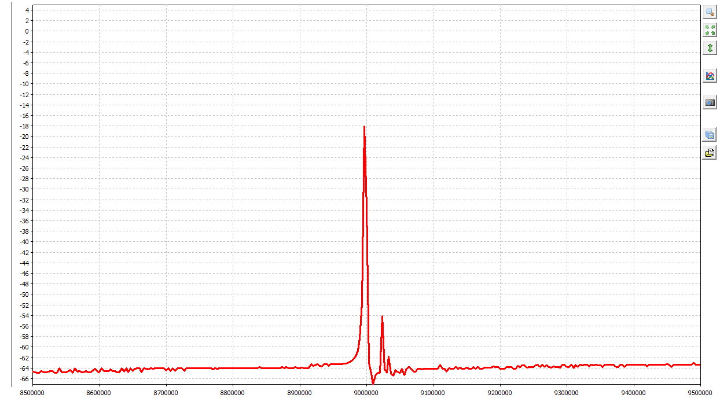Click the 0 label on the y-axis

pos(27,31)
